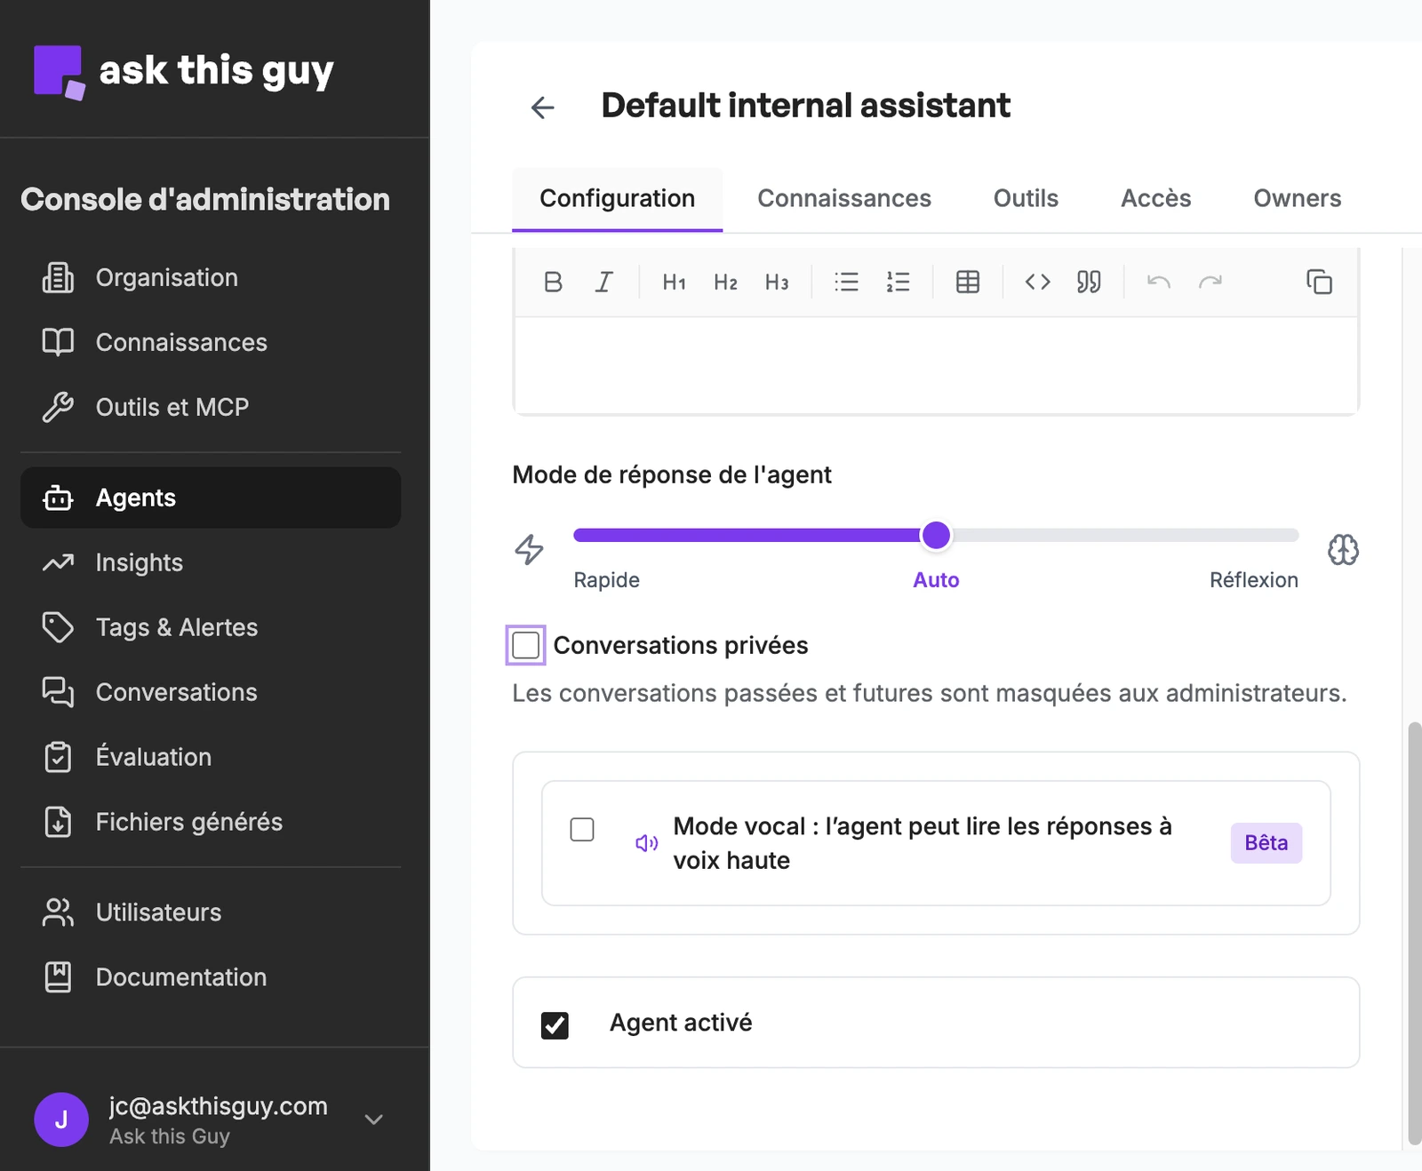Go back with the left arrow

click(x=542, y=108)
